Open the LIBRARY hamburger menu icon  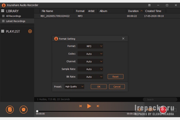tap(3, 11)
